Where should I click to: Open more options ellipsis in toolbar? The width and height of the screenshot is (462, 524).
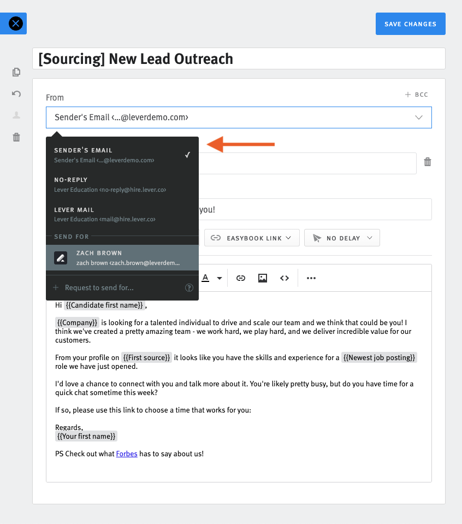pos(311,278)
